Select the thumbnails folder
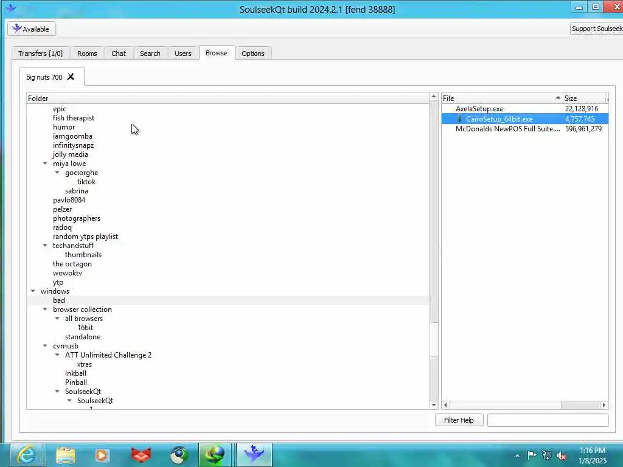The image size is (623, 467). click(83, 255)
